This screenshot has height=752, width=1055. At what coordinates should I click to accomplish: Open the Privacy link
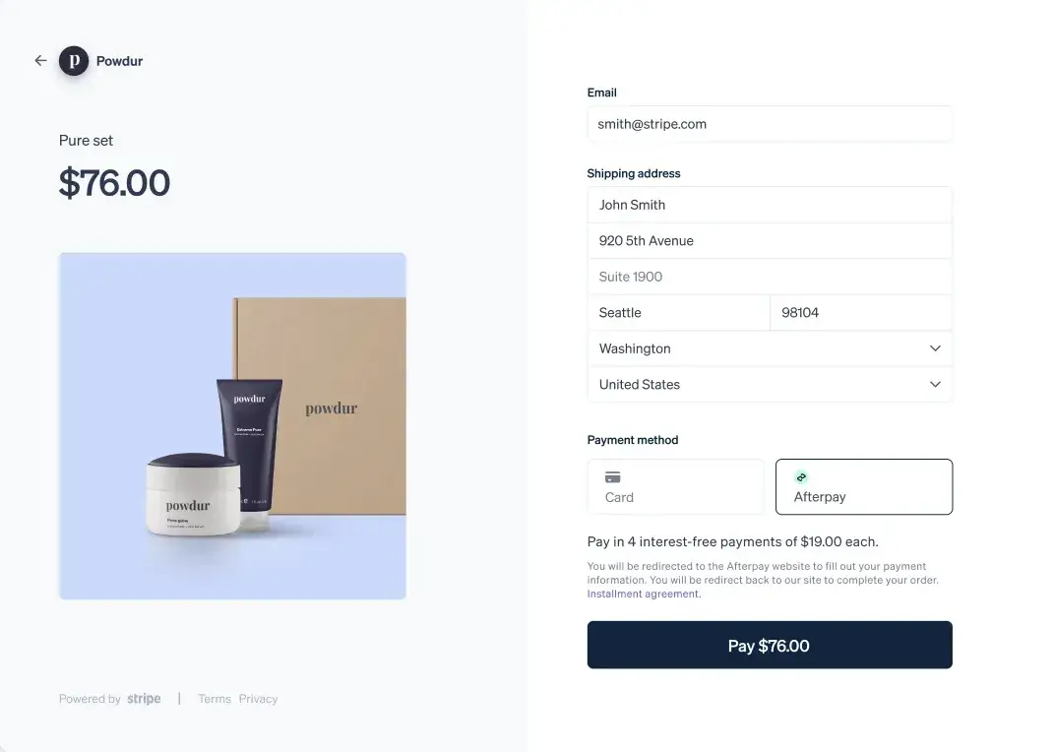coord(258,699)
